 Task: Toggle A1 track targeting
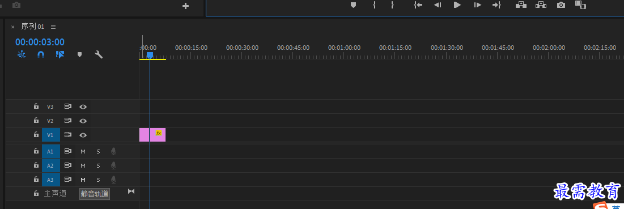[x=51, y=151]
